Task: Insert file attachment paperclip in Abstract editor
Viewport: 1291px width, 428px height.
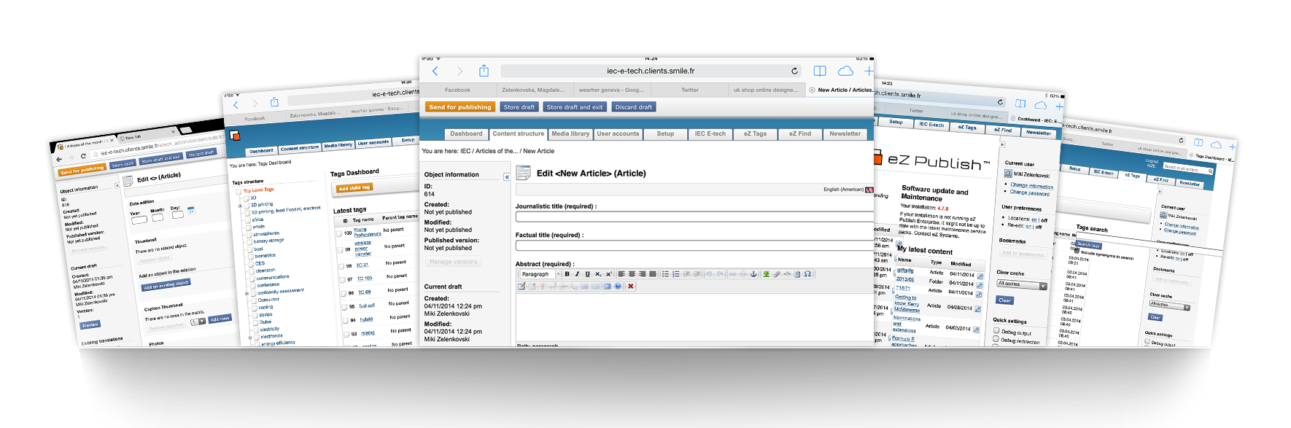Action: click(777, 274)
